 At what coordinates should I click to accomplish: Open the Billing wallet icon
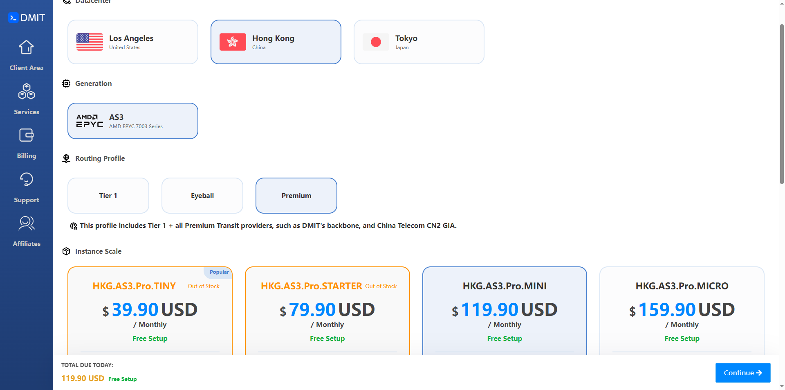coord(26,135)
